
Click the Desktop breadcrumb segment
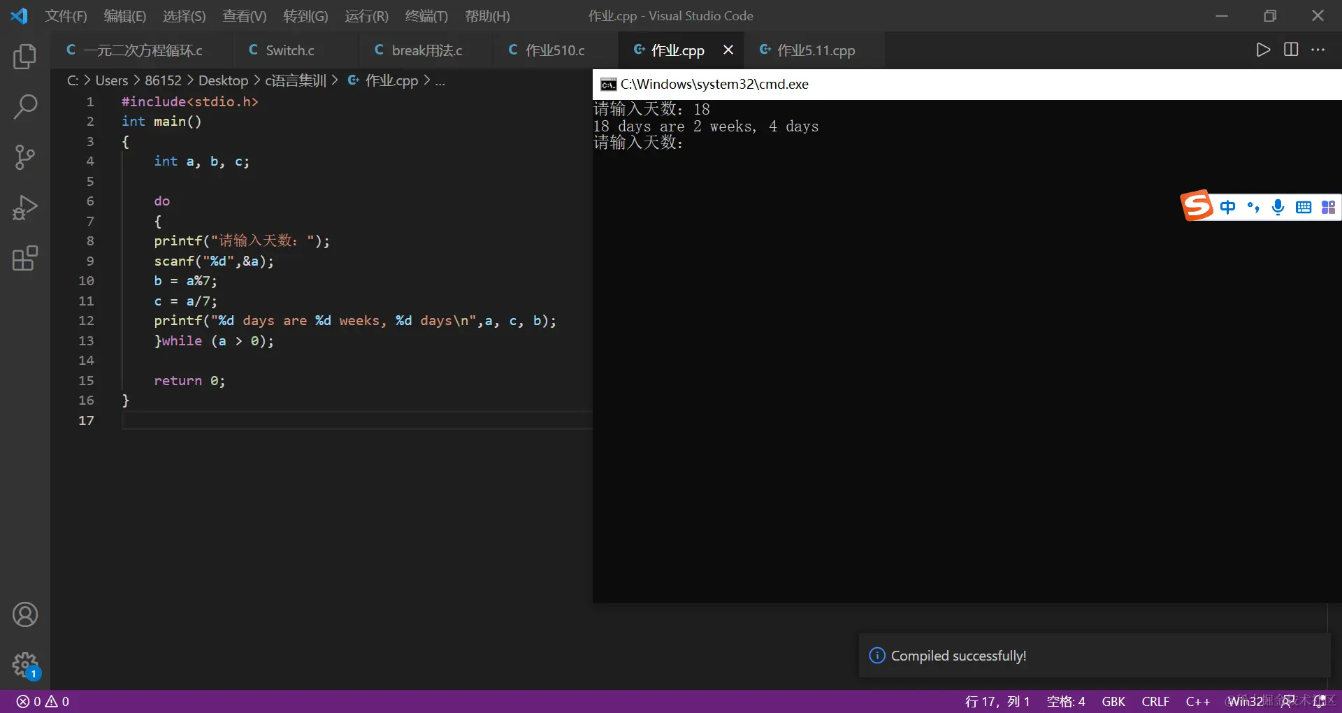pyautogui.click(x=223, y=80)
